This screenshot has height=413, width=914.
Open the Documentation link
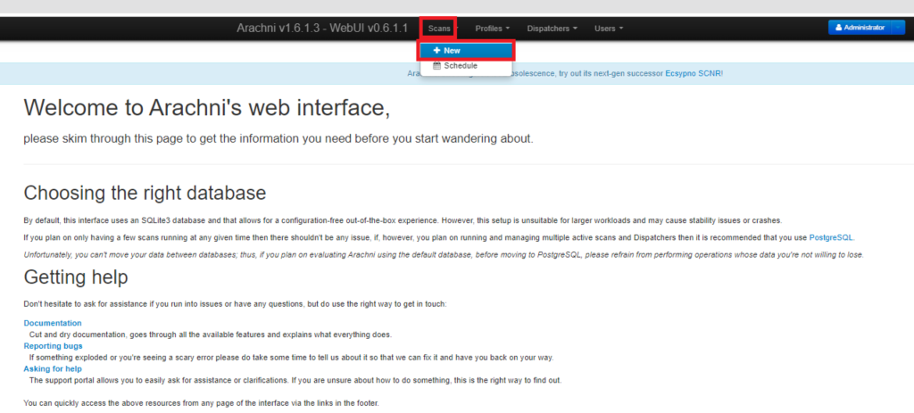click(x=53, y=323)
